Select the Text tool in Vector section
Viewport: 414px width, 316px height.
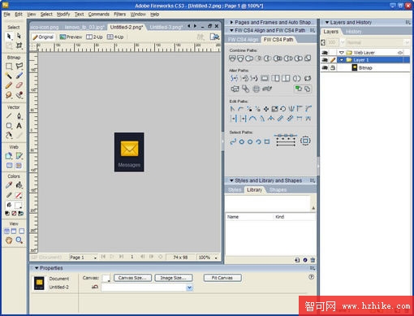click(19, 126)
